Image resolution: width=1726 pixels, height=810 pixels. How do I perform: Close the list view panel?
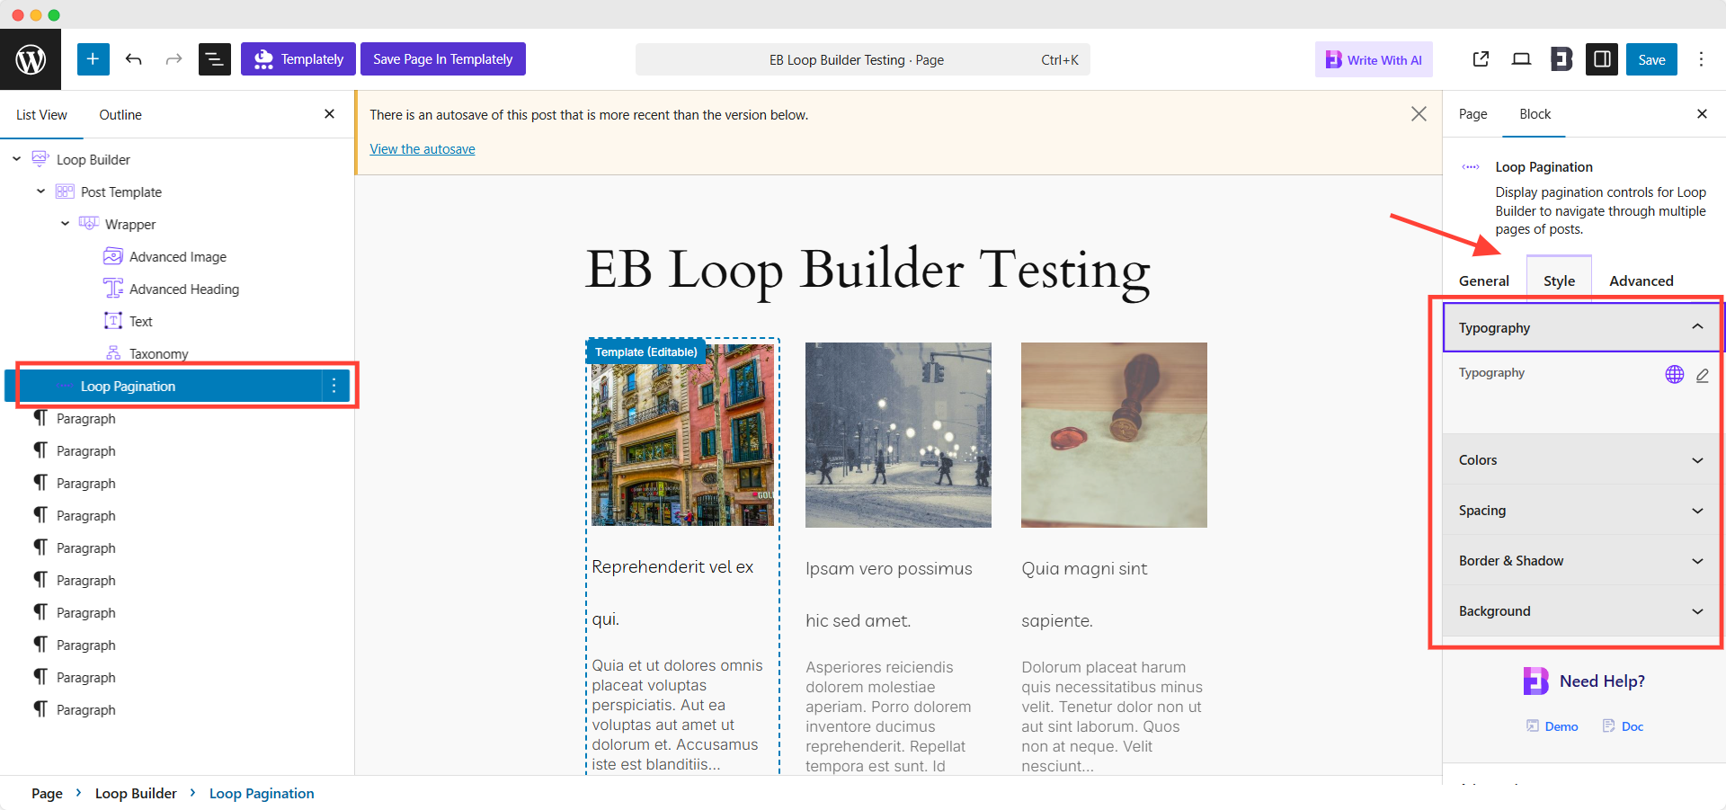pyautogui.click(x=329, y=114)
